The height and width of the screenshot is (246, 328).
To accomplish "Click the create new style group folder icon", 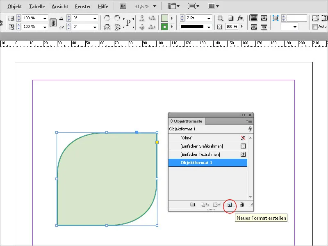I will pos(192,205).
